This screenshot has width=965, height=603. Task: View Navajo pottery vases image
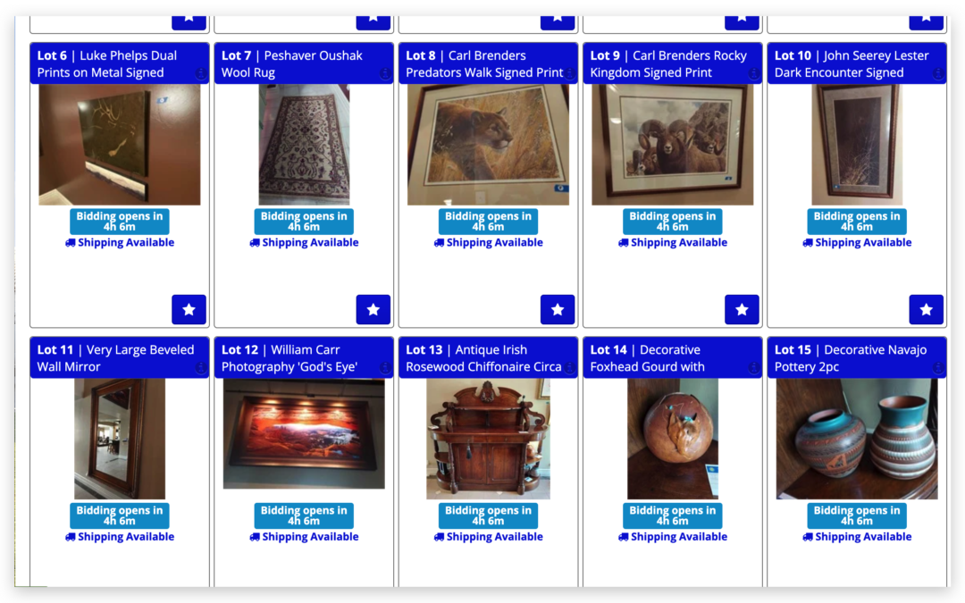point(857,439)
